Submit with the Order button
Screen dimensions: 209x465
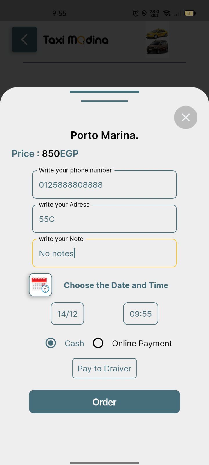[105, 402]
